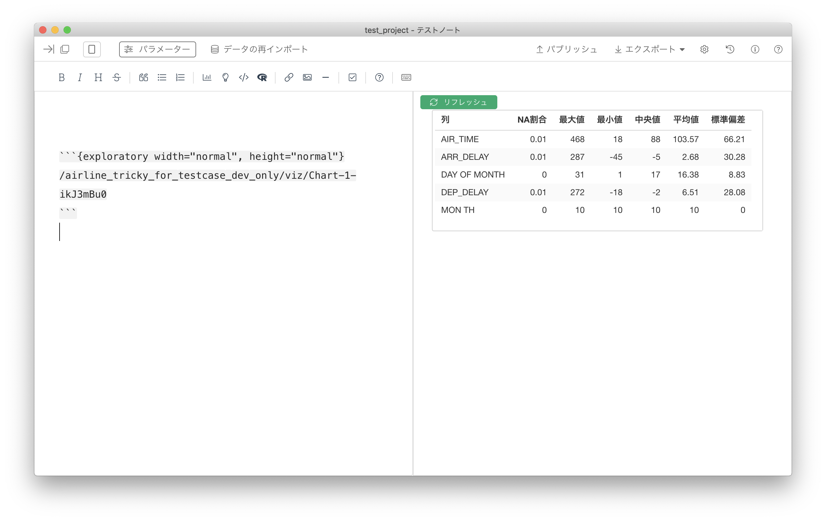Insert a block quote

[x=143, y=77]
